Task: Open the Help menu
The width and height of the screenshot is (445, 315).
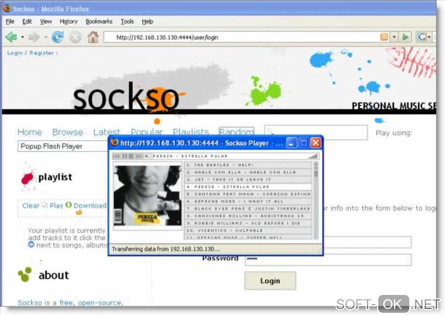Action: coord(147,21)
